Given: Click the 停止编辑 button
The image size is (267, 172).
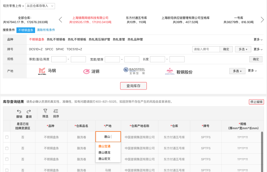Looking at the screenshot, I should tap(256, 102).
